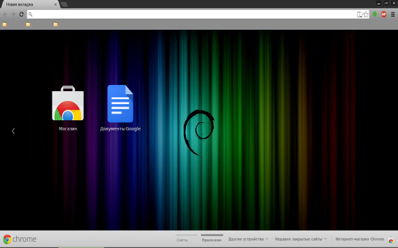
Task: Open the Chrome hamburger menu
Action: 392,14
